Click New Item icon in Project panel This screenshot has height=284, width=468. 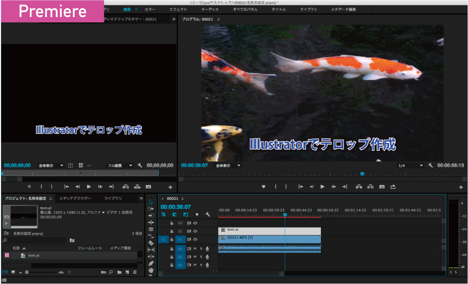[127, 272]
